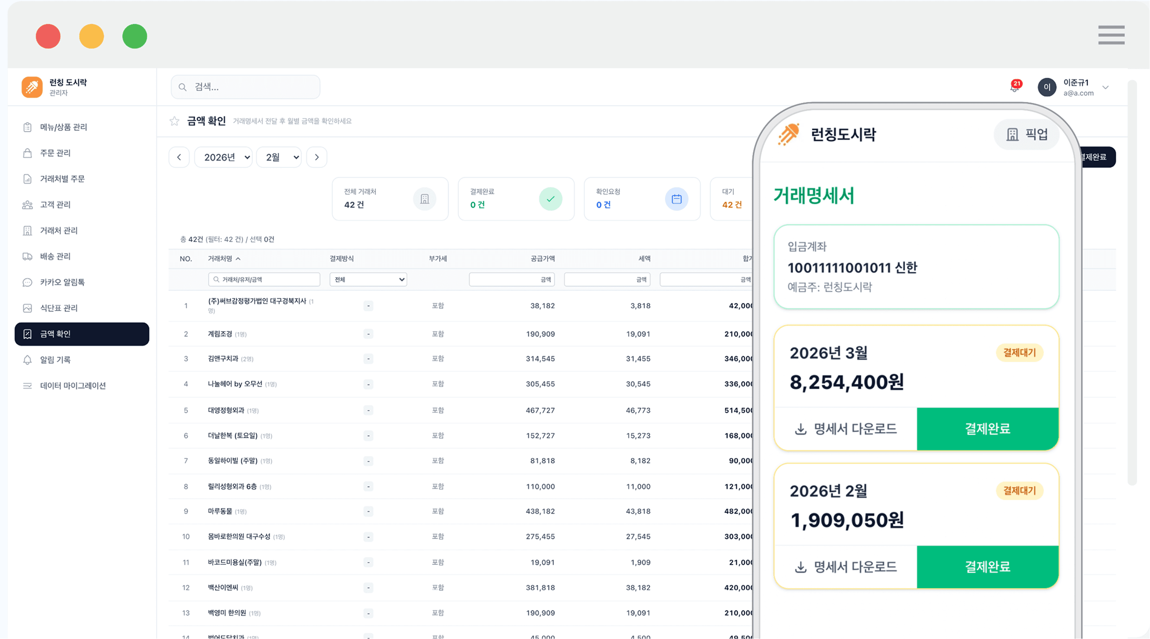Click the 픽업 button in phone mockup
The height and width of the screenshot is (639, 1150).
click(1026, 134)
